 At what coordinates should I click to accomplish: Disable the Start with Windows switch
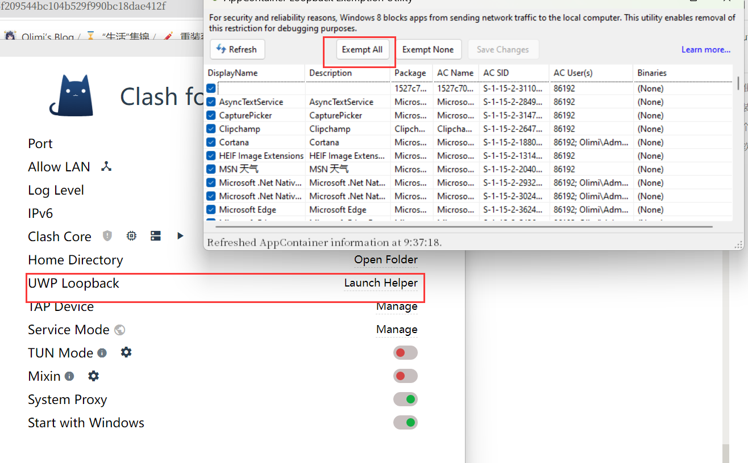(x=405, y=423)
